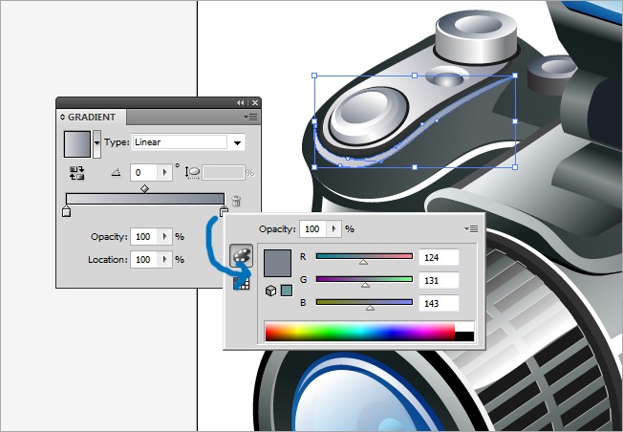Click Gradient panel Opacity field
This screenshot has height=432, width=623.
point(144,237)
